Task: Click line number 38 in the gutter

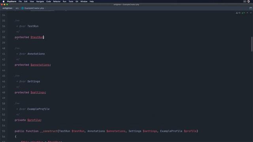Action: point(4,37)
